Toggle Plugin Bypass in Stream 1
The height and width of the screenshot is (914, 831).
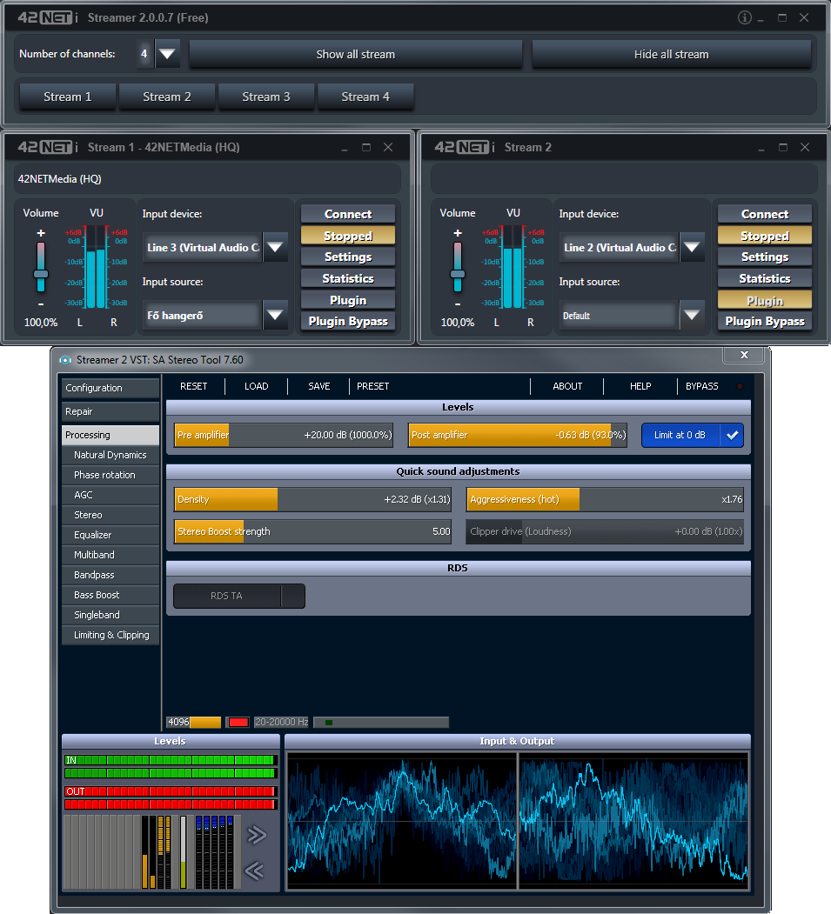click(348, 321)
